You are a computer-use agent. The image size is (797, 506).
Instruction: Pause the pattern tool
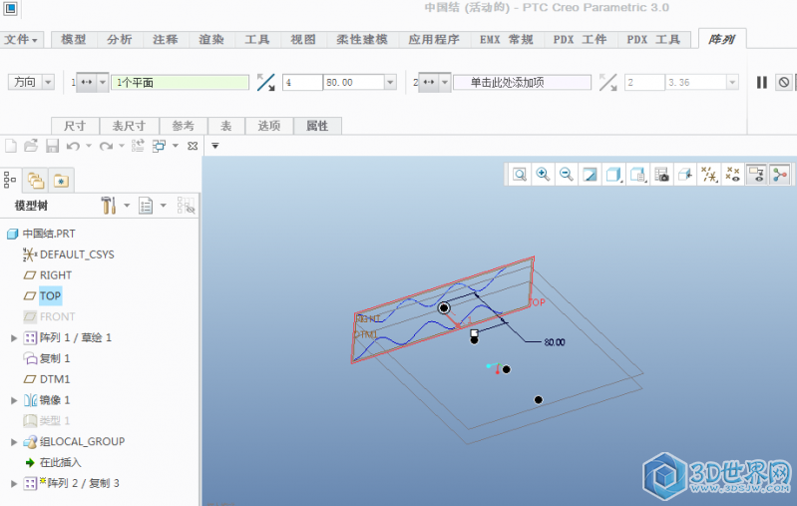[761, 83]
